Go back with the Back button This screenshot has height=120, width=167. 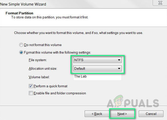click(97, 114)
